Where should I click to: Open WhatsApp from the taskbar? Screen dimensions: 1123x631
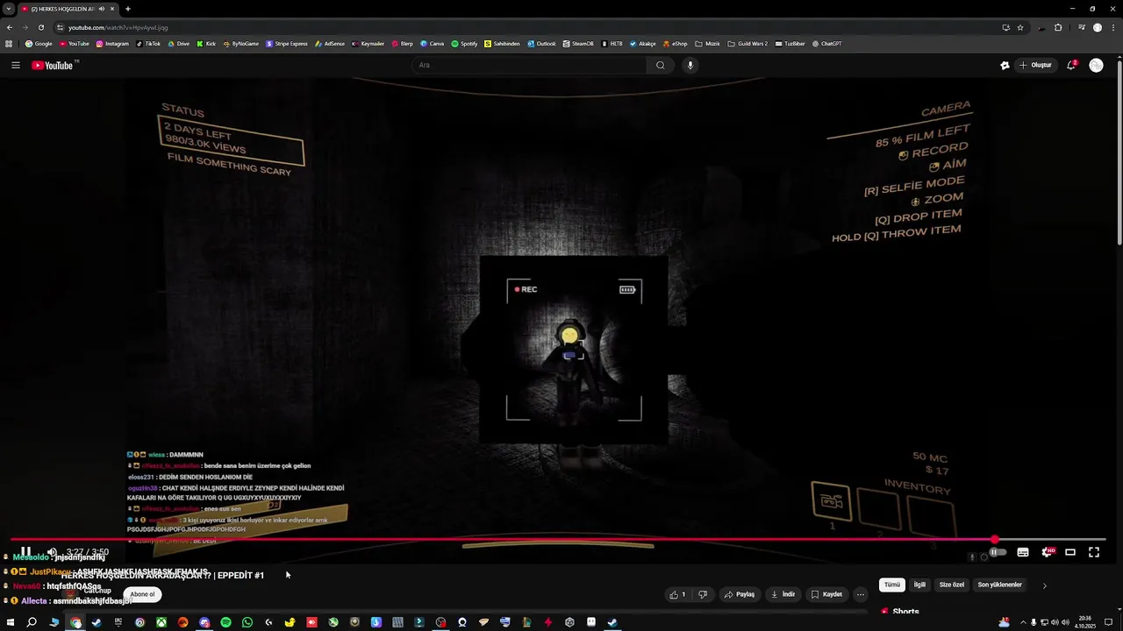[x=247, y=622]
